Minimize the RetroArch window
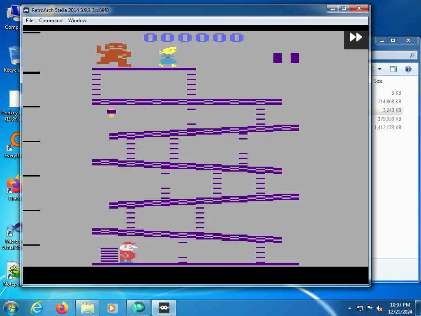This screenshot has width=421, height=316. [333, 9]
